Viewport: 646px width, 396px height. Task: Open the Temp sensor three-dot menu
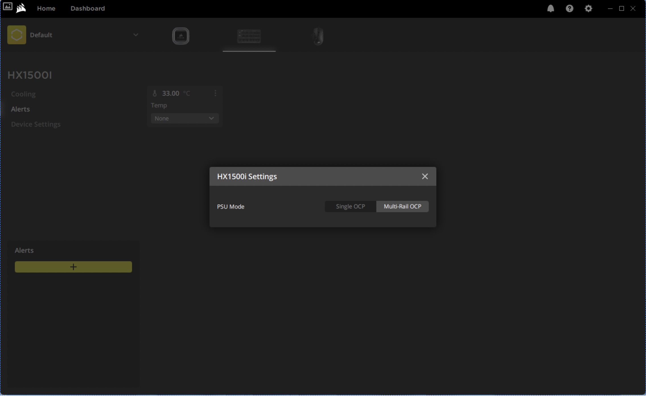click(215, 93)
